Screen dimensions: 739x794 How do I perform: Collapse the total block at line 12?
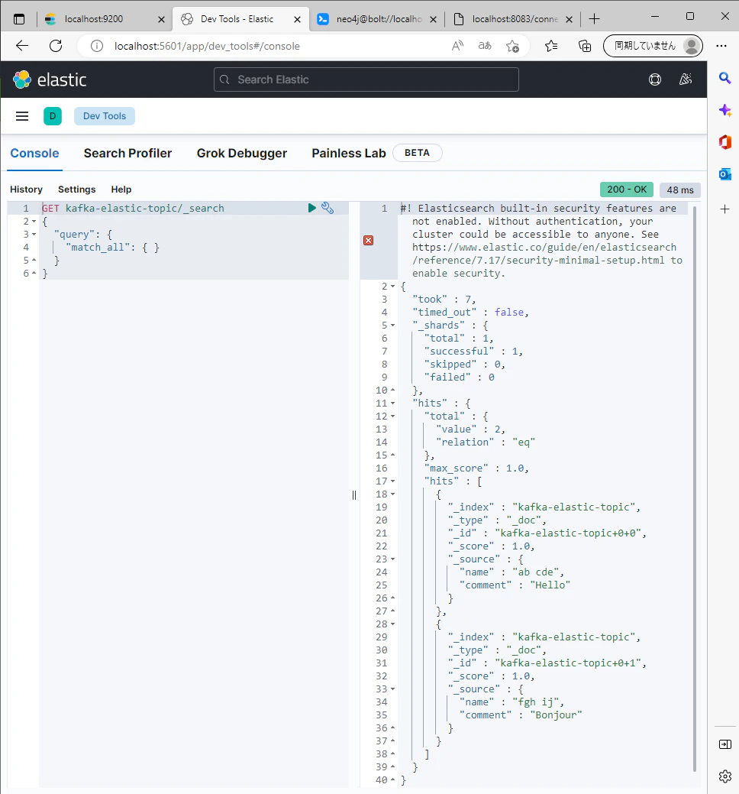pos(392,416)
